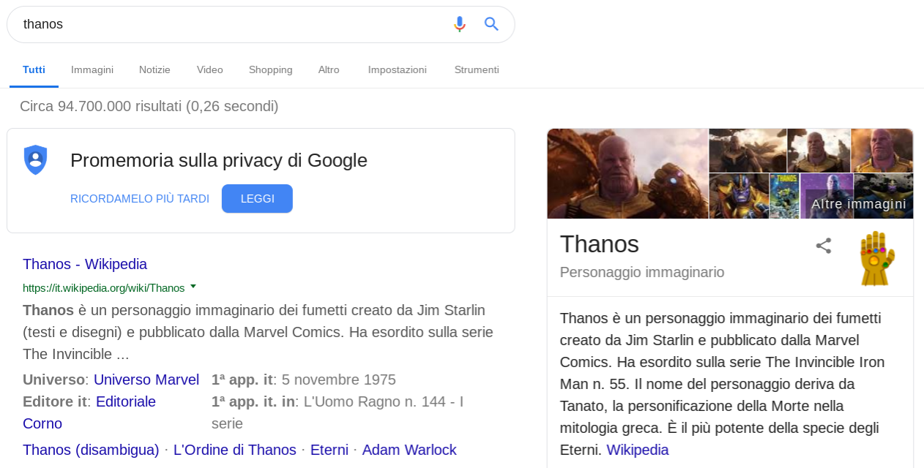Switch to the Immagini tab

92,70
